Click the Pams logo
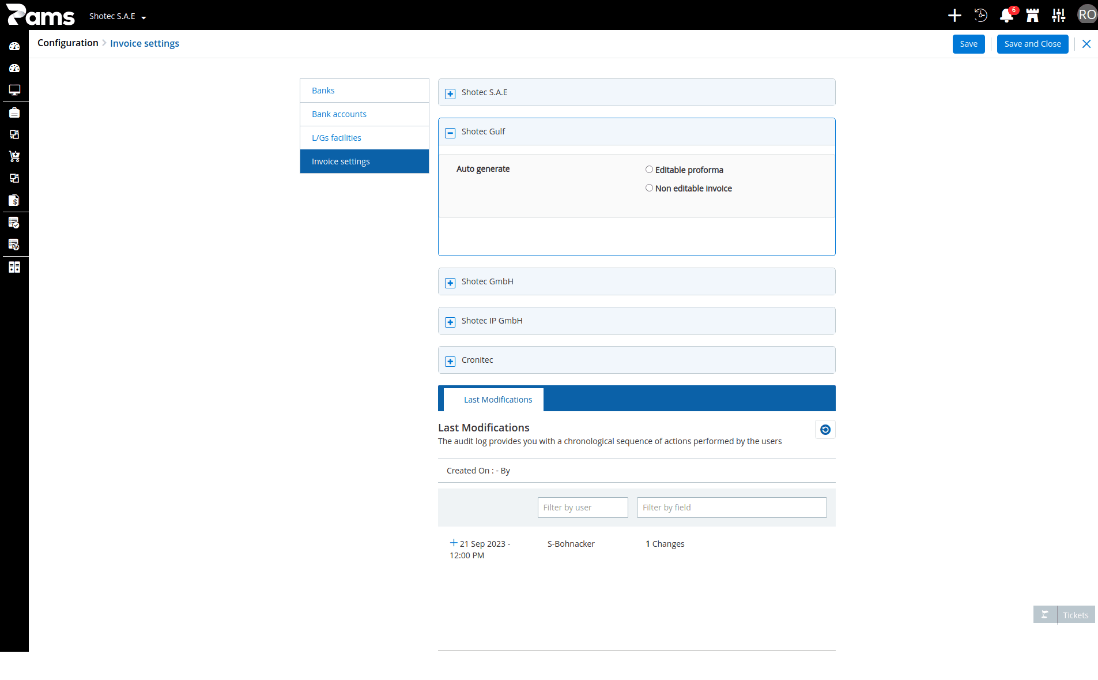The width and height of the screenshot is (1098, 680). tap(40, 15)
